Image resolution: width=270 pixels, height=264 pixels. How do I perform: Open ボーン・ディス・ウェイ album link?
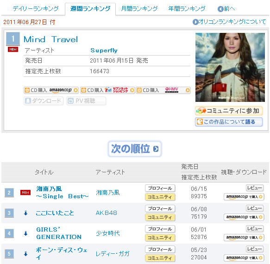pos(62,254)
